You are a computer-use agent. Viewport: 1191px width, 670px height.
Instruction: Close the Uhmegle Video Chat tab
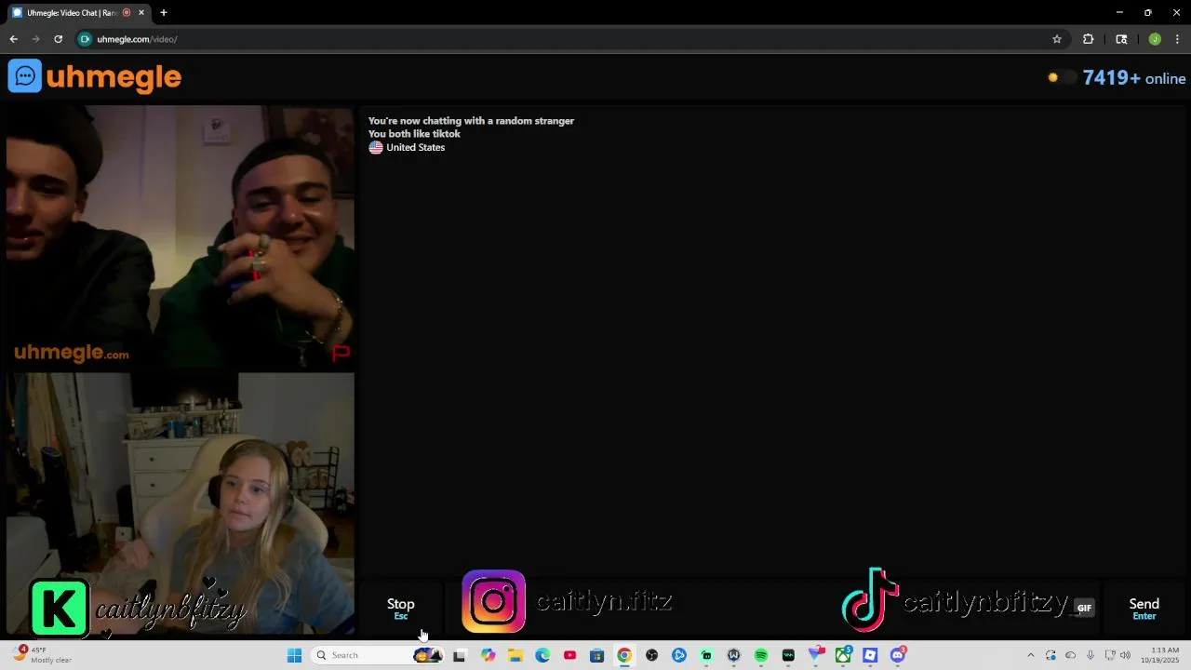coord(141,13)
